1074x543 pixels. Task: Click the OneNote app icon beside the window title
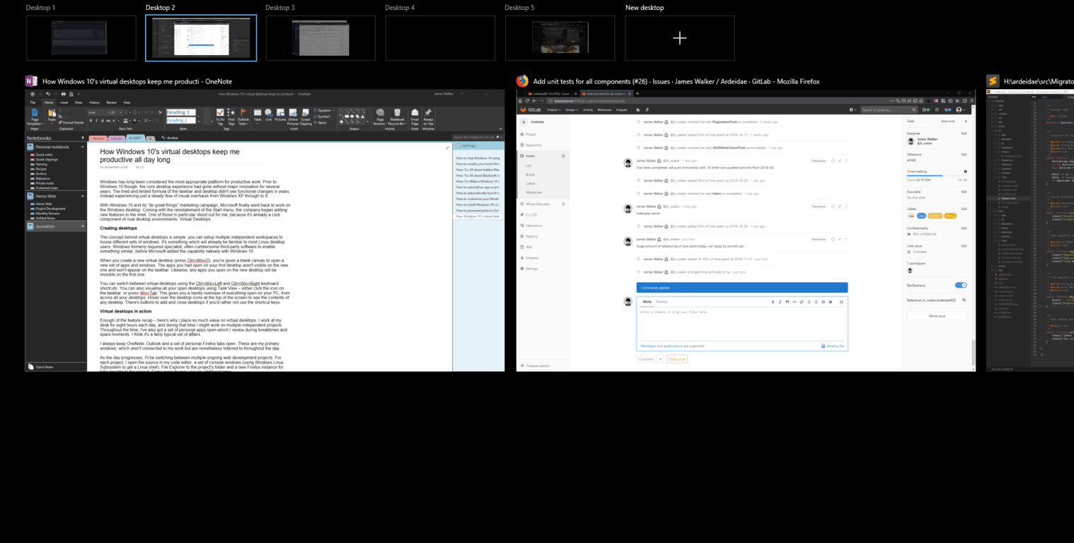click(31, 81)
